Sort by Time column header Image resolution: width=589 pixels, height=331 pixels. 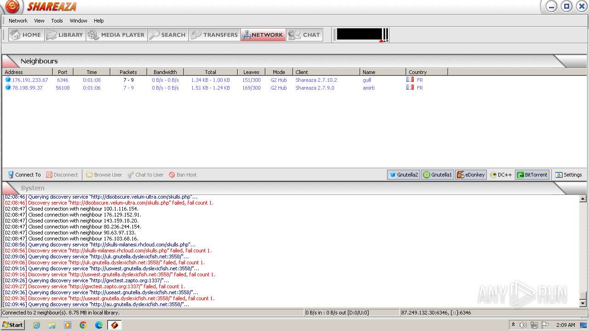(92, 72)
